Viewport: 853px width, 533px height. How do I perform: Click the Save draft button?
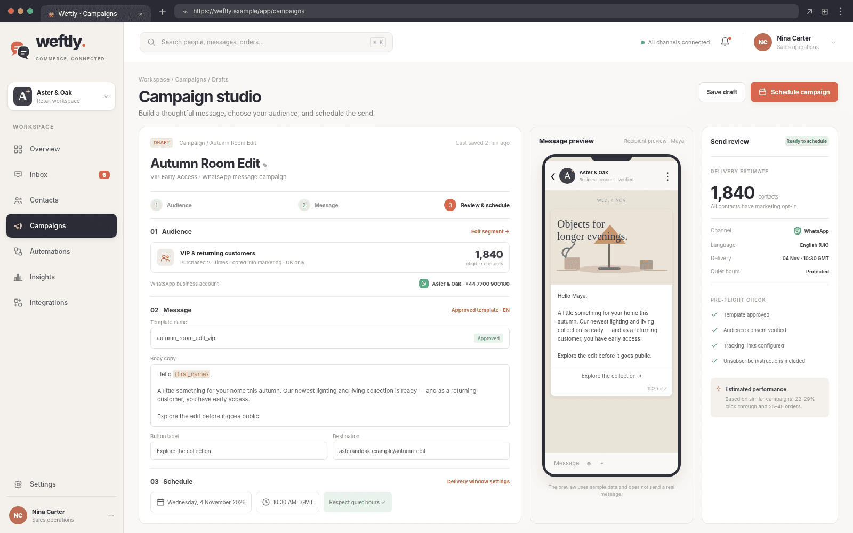click(x=722, y=92)
